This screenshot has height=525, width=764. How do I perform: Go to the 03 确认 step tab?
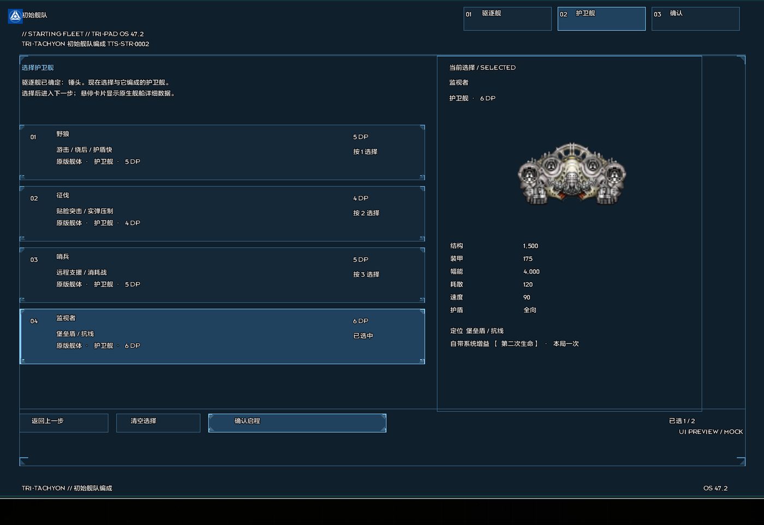tap(696, 19)
